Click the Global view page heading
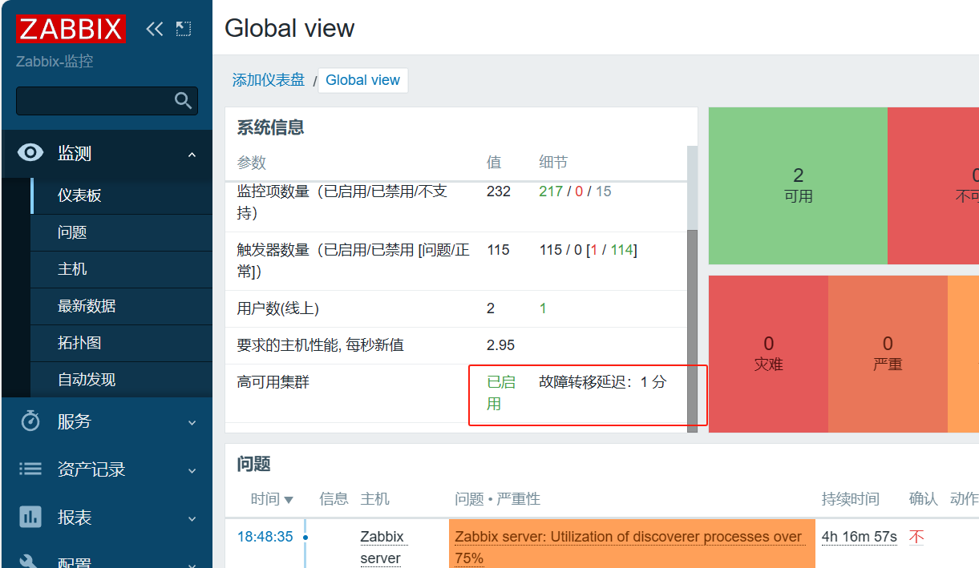Viewport: 979px width, 568px height. pos(289,28)
